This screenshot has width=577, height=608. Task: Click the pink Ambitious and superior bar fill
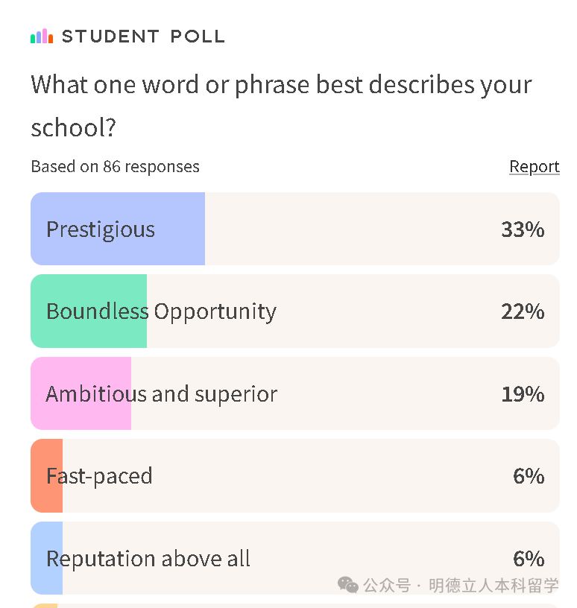point(81,393)
